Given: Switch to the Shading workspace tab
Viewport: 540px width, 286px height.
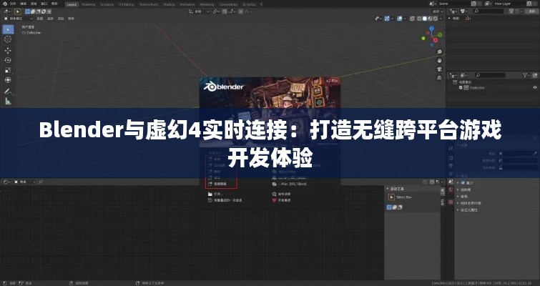Looking at the screenshot, I should coord(169,4).
